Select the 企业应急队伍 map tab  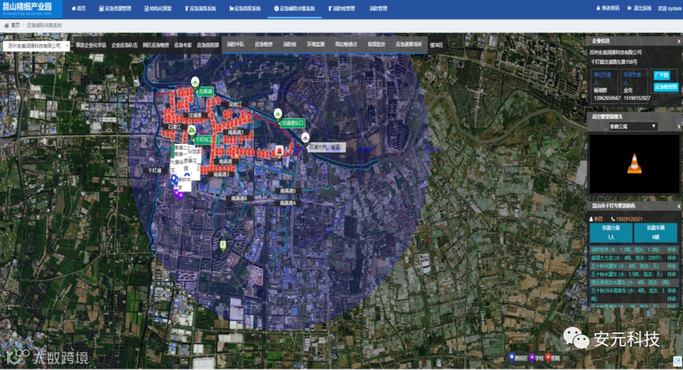point(125,45)
